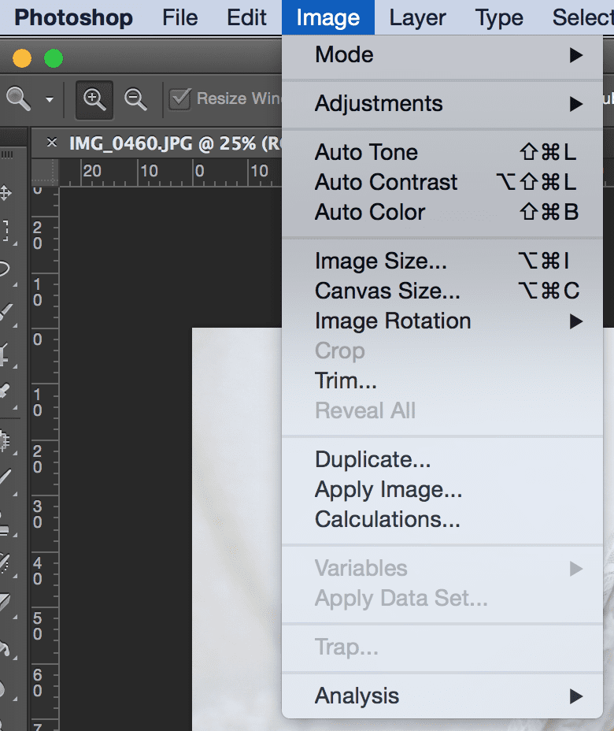Screen dimensions: 614x731
Task: Expand the Adjustments submenu
Action: tap(442, 103)
